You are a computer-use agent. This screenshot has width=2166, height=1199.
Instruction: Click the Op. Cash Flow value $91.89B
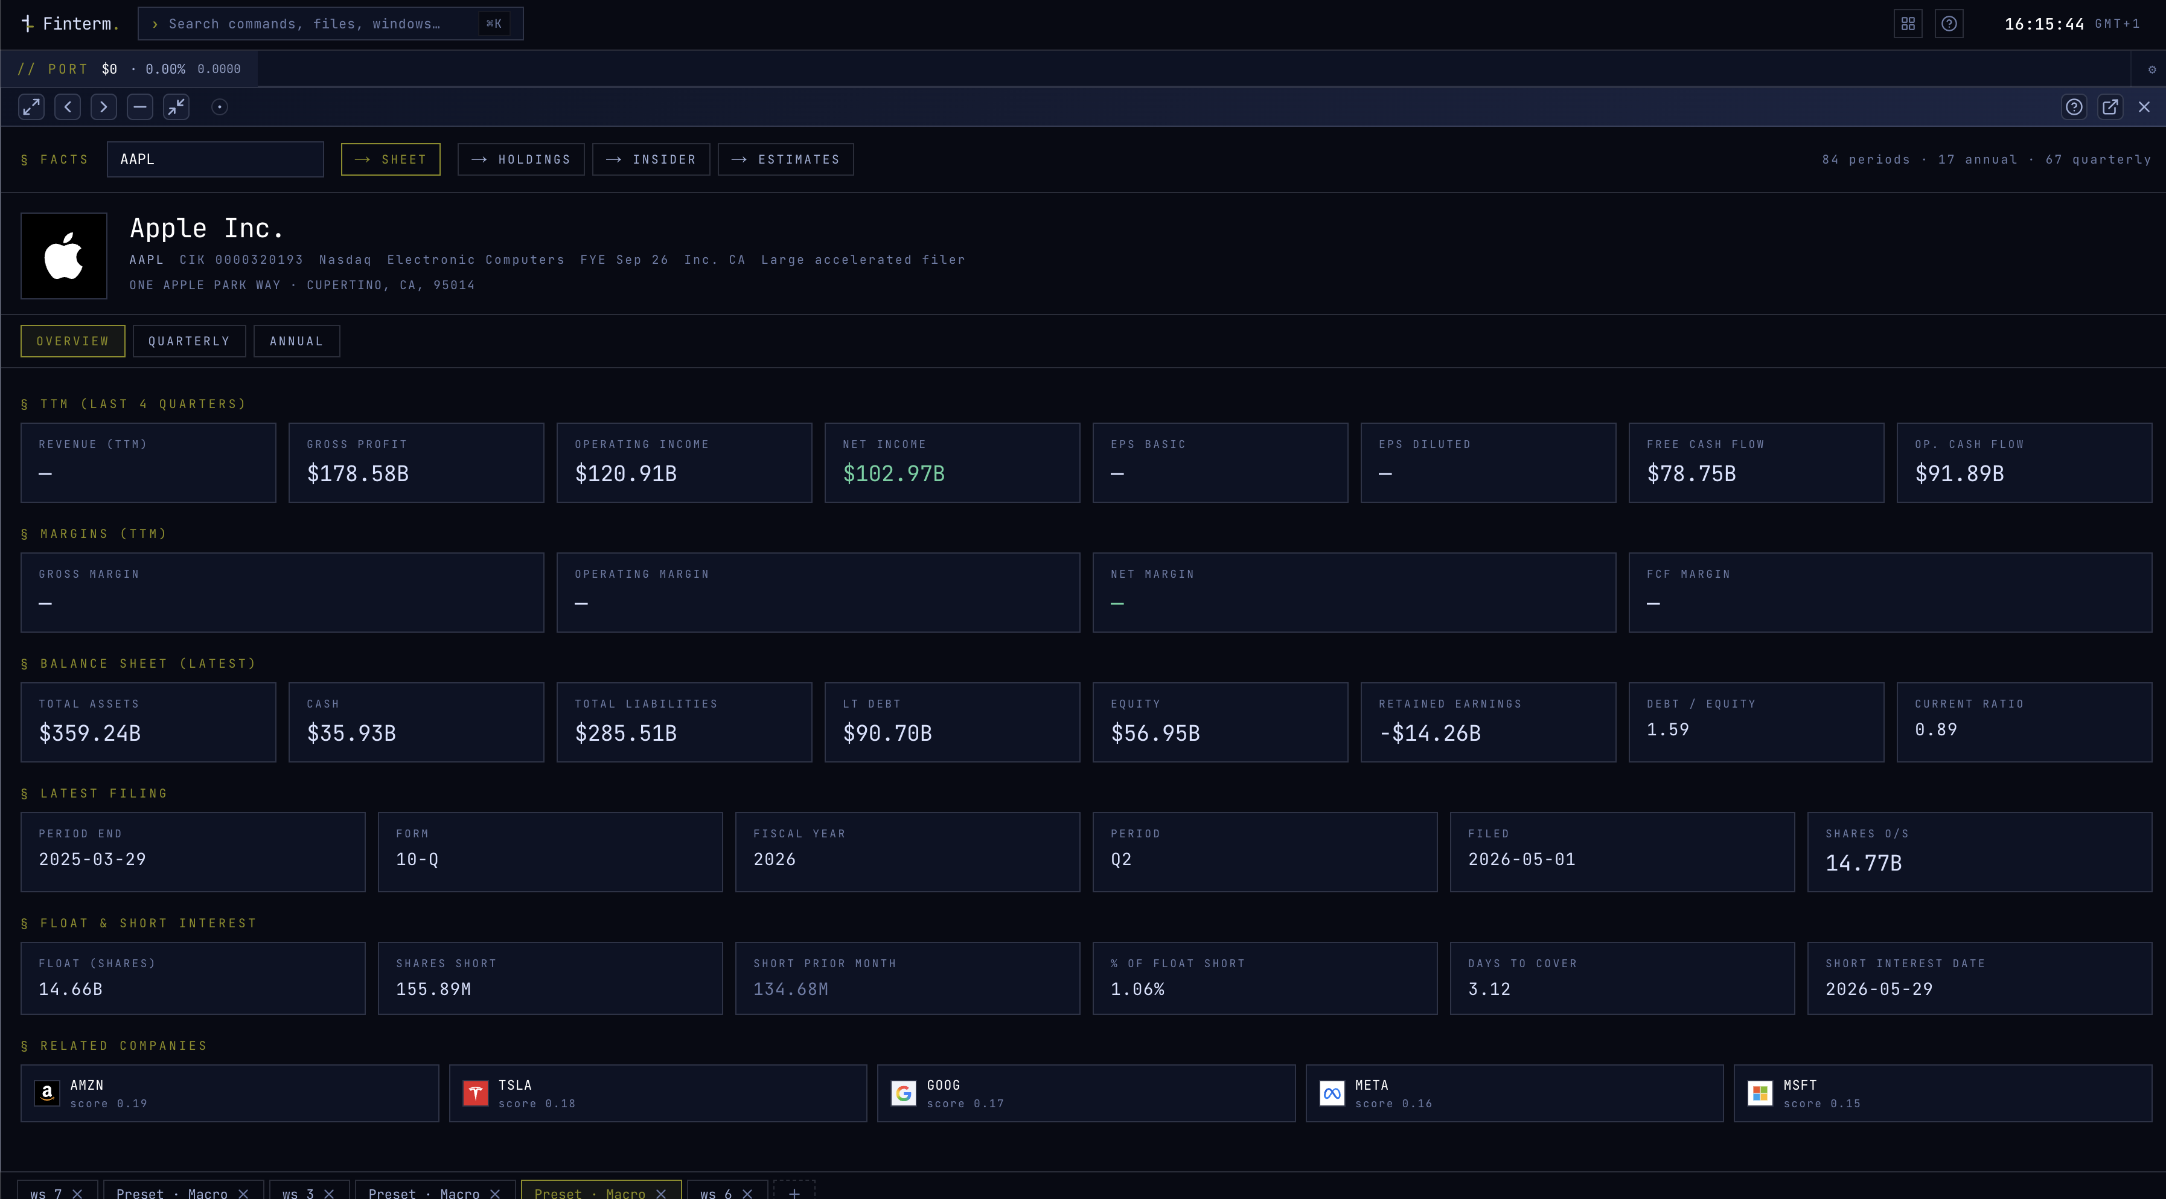pyautogui.click(x=1959, y=473)
